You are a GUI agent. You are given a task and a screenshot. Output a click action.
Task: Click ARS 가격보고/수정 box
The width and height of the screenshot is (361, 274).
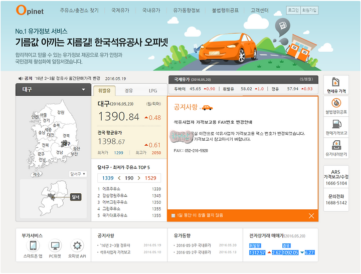coord(336,177)
